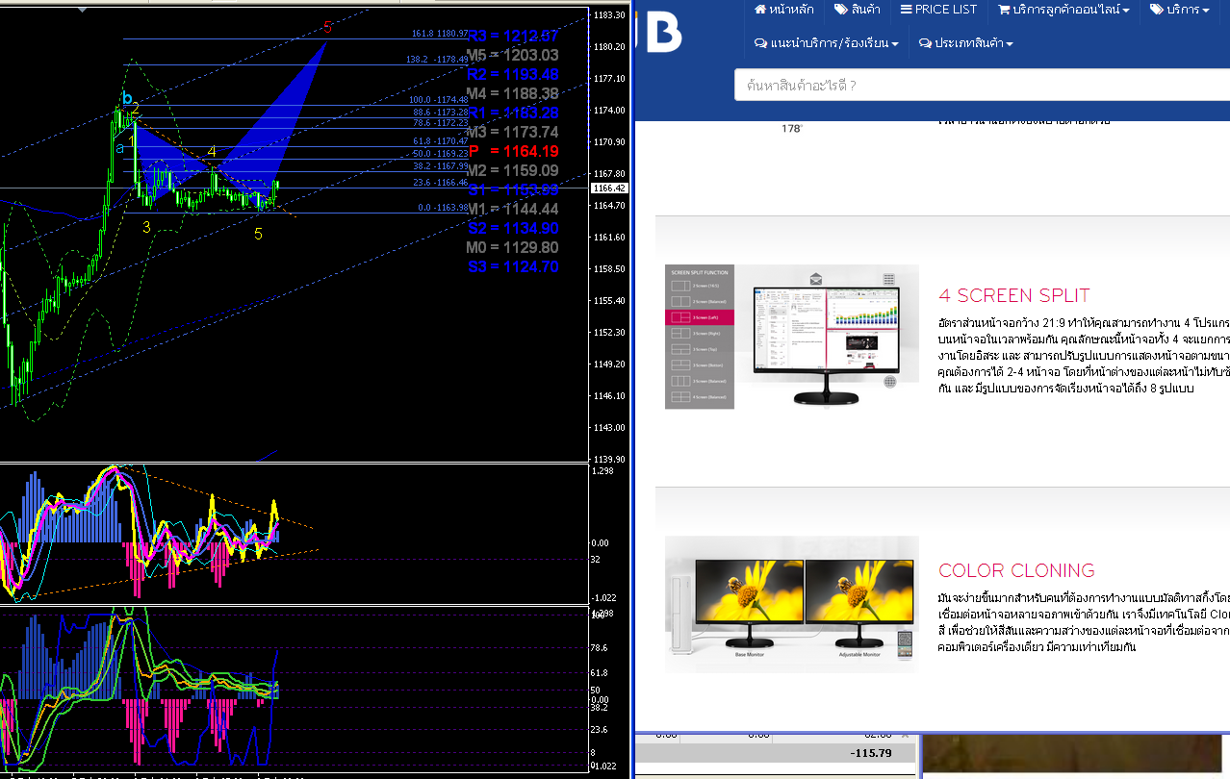Select the yellow wave 5 label near lows
Viewport: 1230px width, 779px height.
click(x=258, y=234)
